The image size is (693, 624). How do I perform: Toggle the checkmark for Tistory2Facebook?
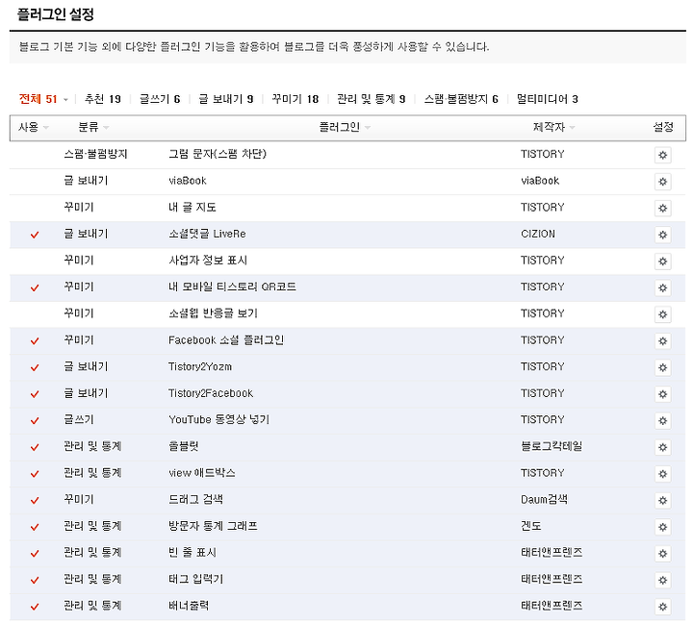coord(35,394)
